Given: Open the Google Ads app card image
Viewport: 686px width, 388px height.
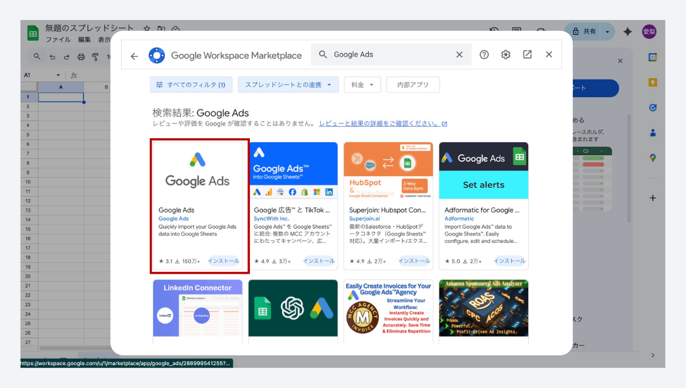Looking at the screenshot, I should pyautogui.click(x=198, y=170).
